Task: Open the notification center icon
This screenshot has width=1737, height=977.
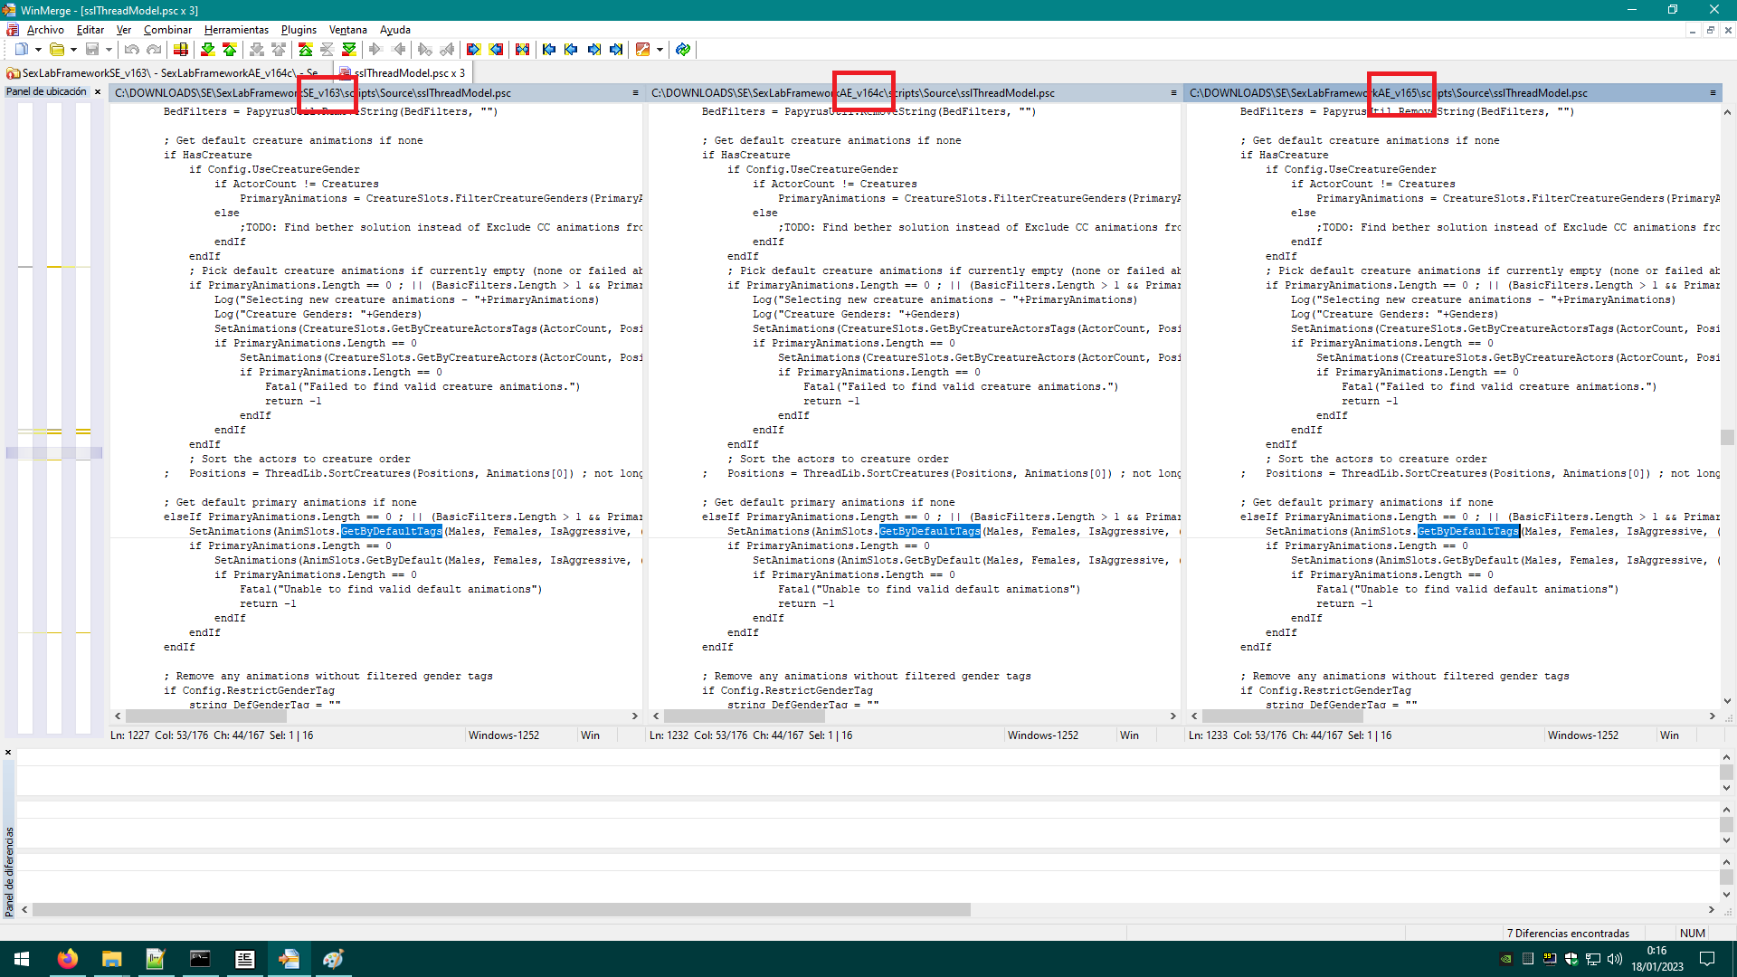Action: pyautogui.click(x=1707, y=959)
